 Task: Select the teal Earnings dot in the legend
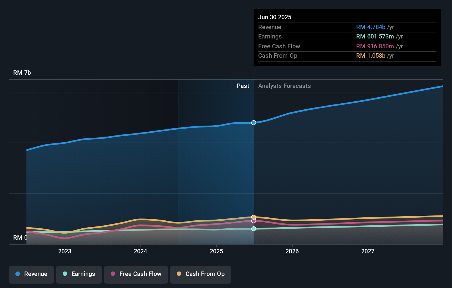[x=64, y=274]
